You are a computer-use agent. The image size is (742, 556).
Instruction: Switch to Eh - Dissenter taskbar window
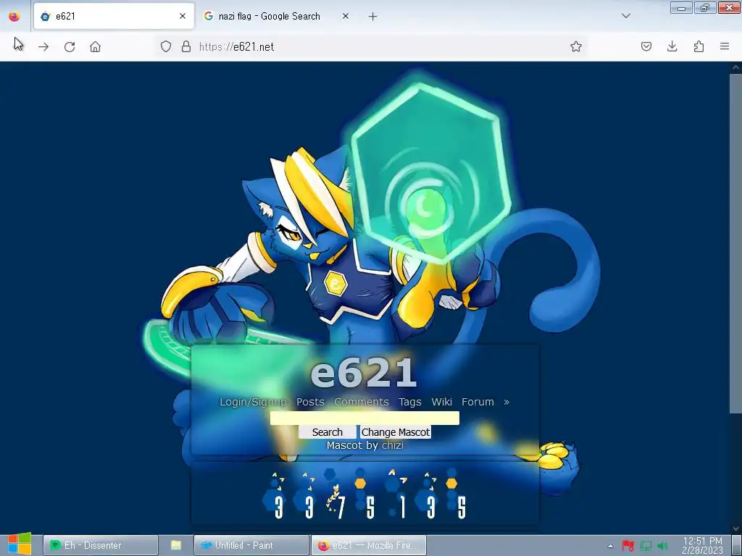(100, 545)
